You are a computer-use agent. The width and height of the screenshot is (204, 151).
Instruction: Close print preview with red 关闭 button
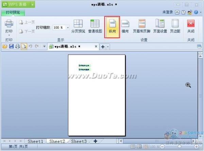pos(191,26)
